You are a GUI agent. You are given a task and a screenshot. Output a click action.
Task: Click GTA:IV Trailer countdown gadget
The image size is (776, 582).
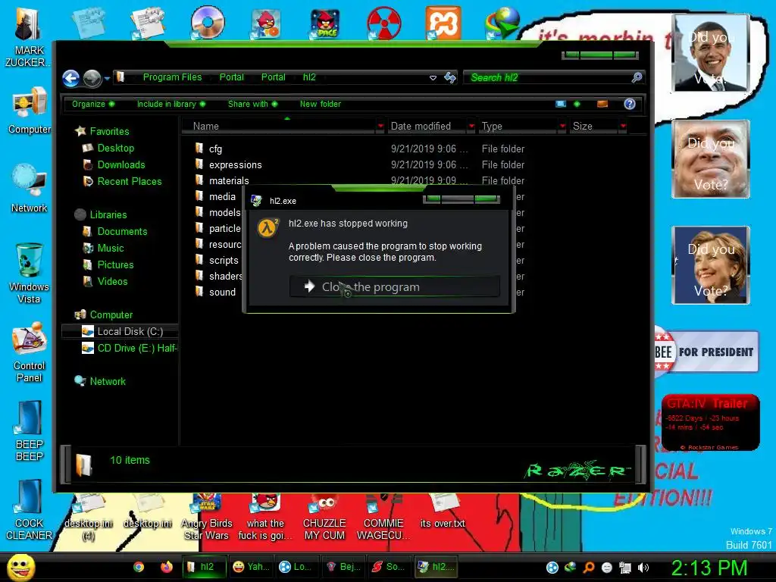tap(710, 423)
